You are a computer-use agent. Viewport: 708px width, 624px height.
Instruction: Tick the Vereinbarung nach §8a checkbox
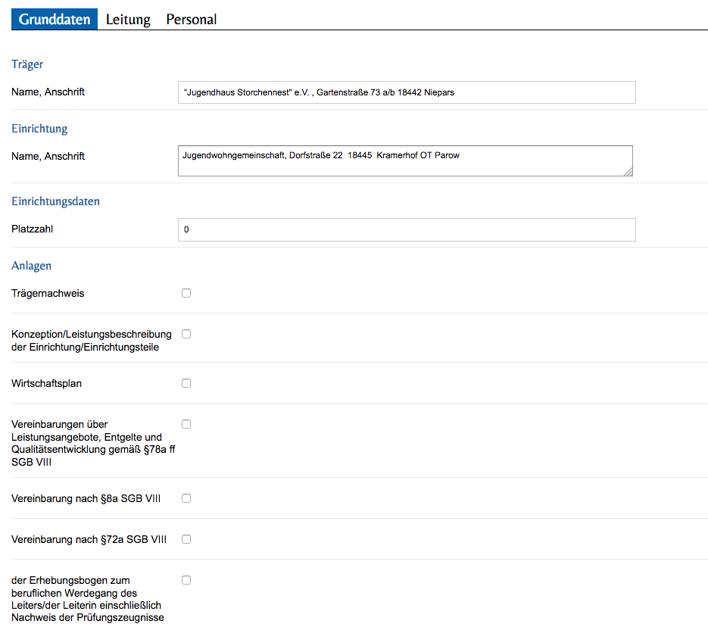(x=186, y=498)
